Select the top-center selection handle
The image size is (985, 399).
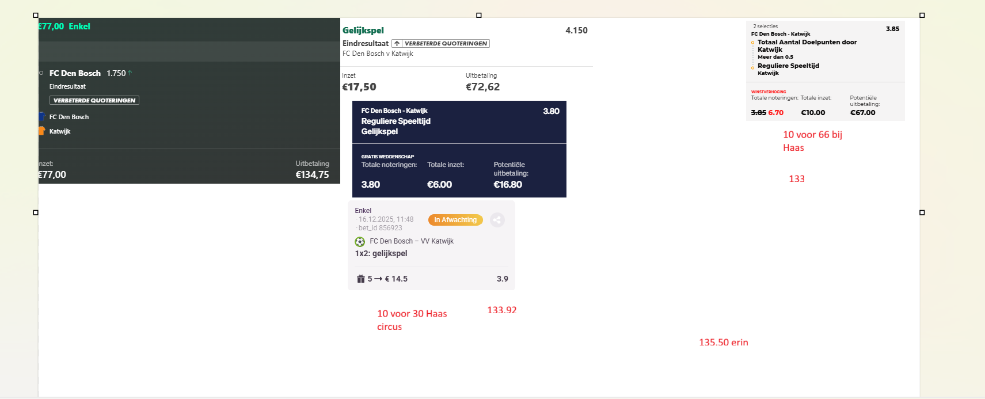479,16
